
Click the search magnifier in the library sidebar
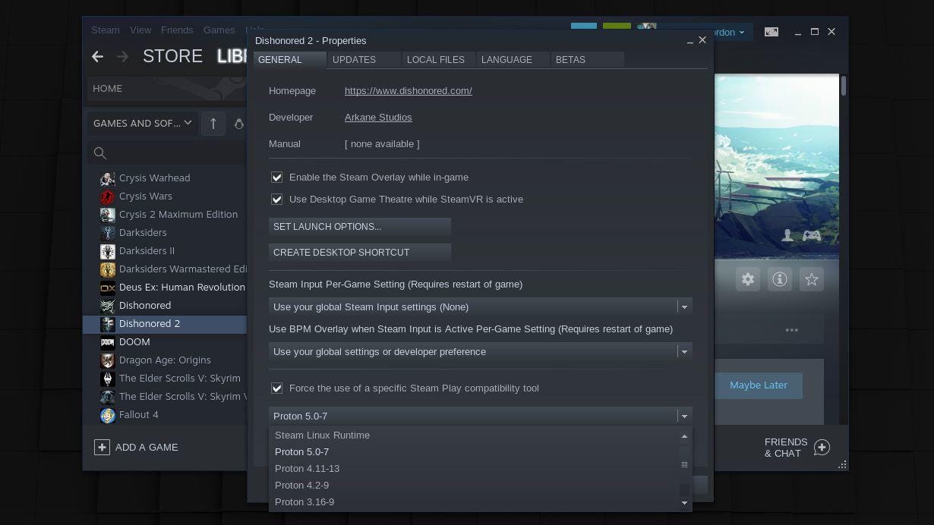[x=100, y=153]
